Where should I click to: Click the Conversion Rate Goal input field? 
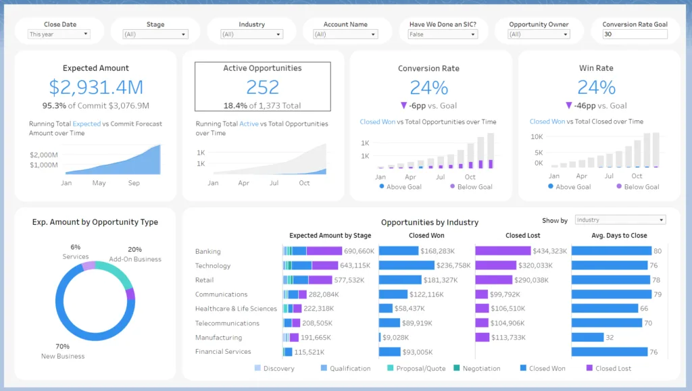click(x=634, y=34)
